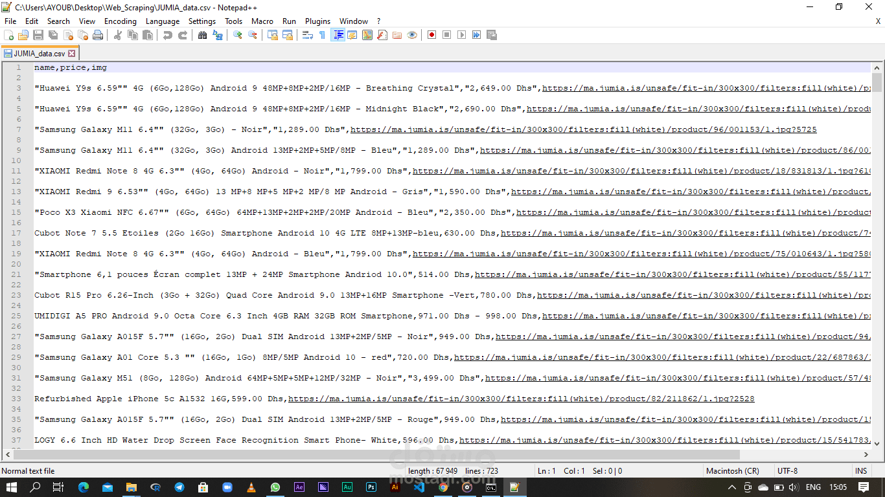Open Folder as Workspace icon

[x=397, y=35]
